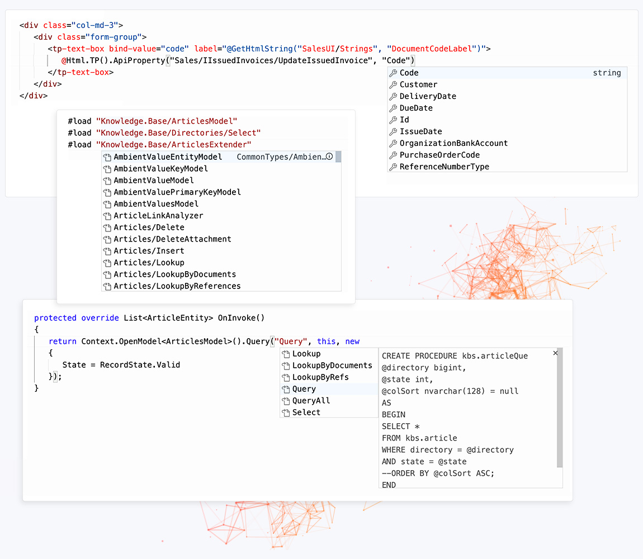
Task: Click the RecordState.Valid value in code
Action: 140,365
